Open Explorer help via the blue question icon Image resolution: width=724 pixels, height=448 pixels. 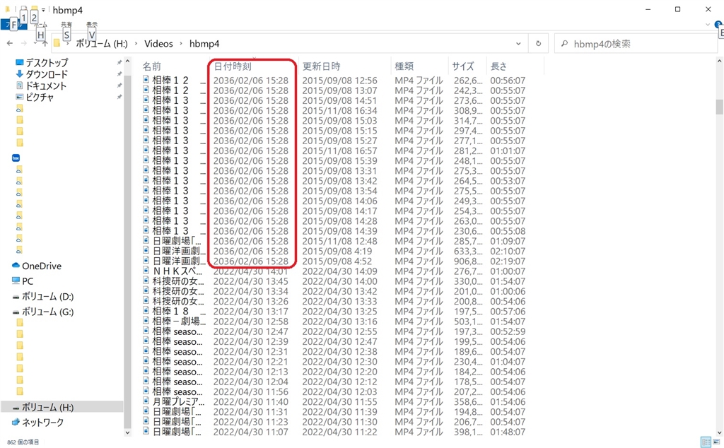coord(718,25)
